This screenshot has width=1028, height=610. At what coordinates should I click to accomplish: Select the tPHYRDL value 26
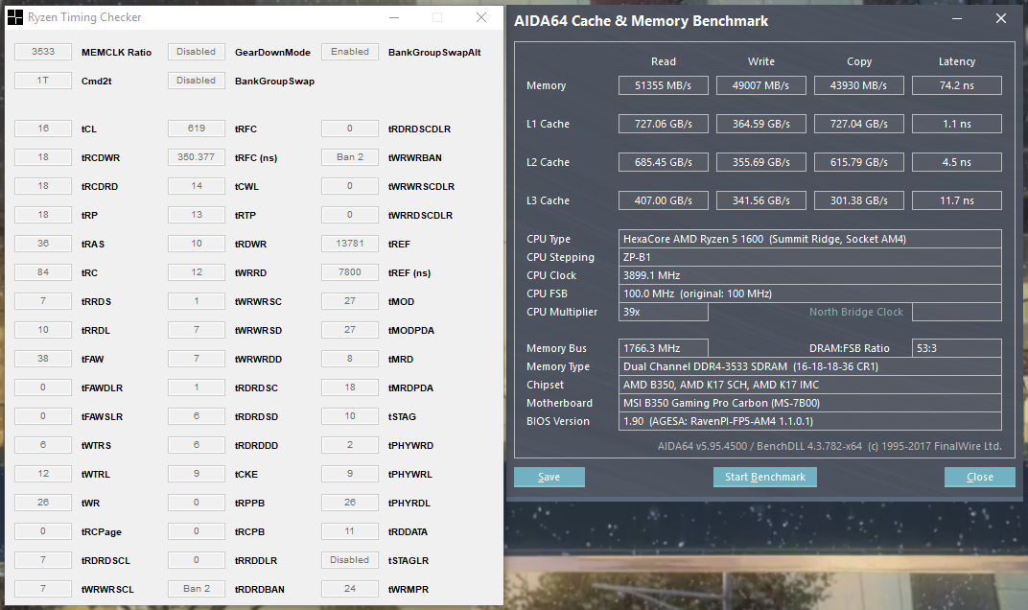(x=350, y=503)
